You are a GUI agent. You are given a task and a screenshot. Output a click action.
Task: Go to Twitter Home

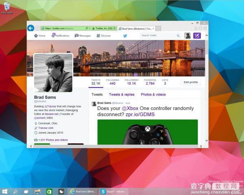click(40, 36)
